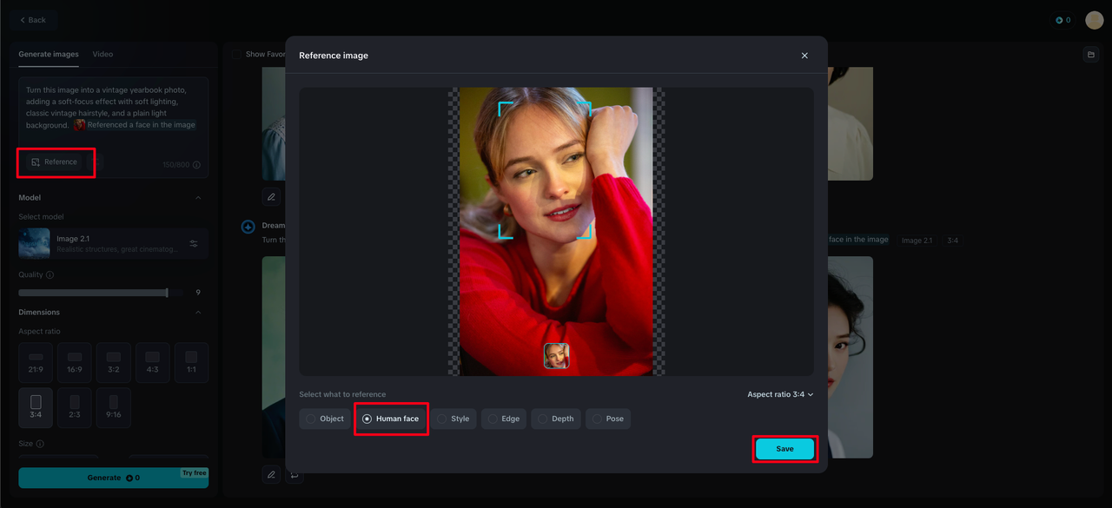Go Back using the top-left button
This screenshot has height=508, width=1112.
click(33, 20)
